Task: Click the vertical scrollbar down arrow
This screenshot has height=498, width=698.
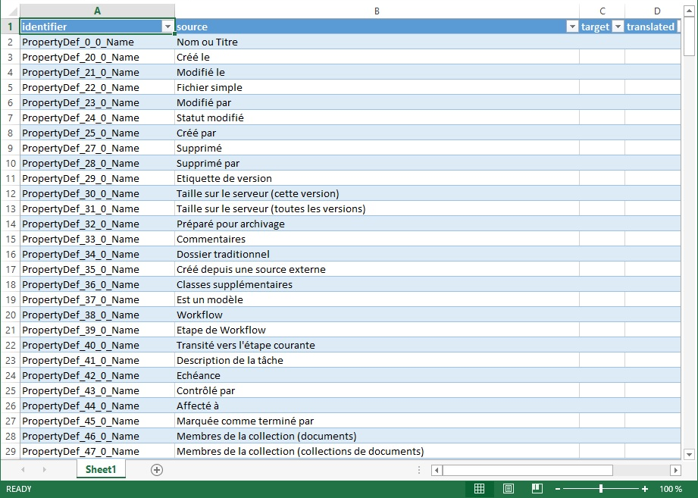Action: pos(689,454)
